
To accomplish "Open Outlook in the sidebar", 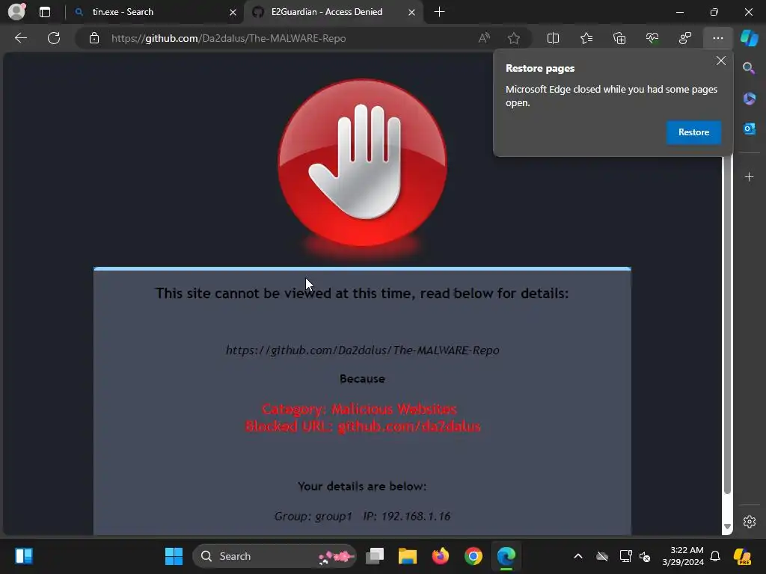I will (749, 129).
